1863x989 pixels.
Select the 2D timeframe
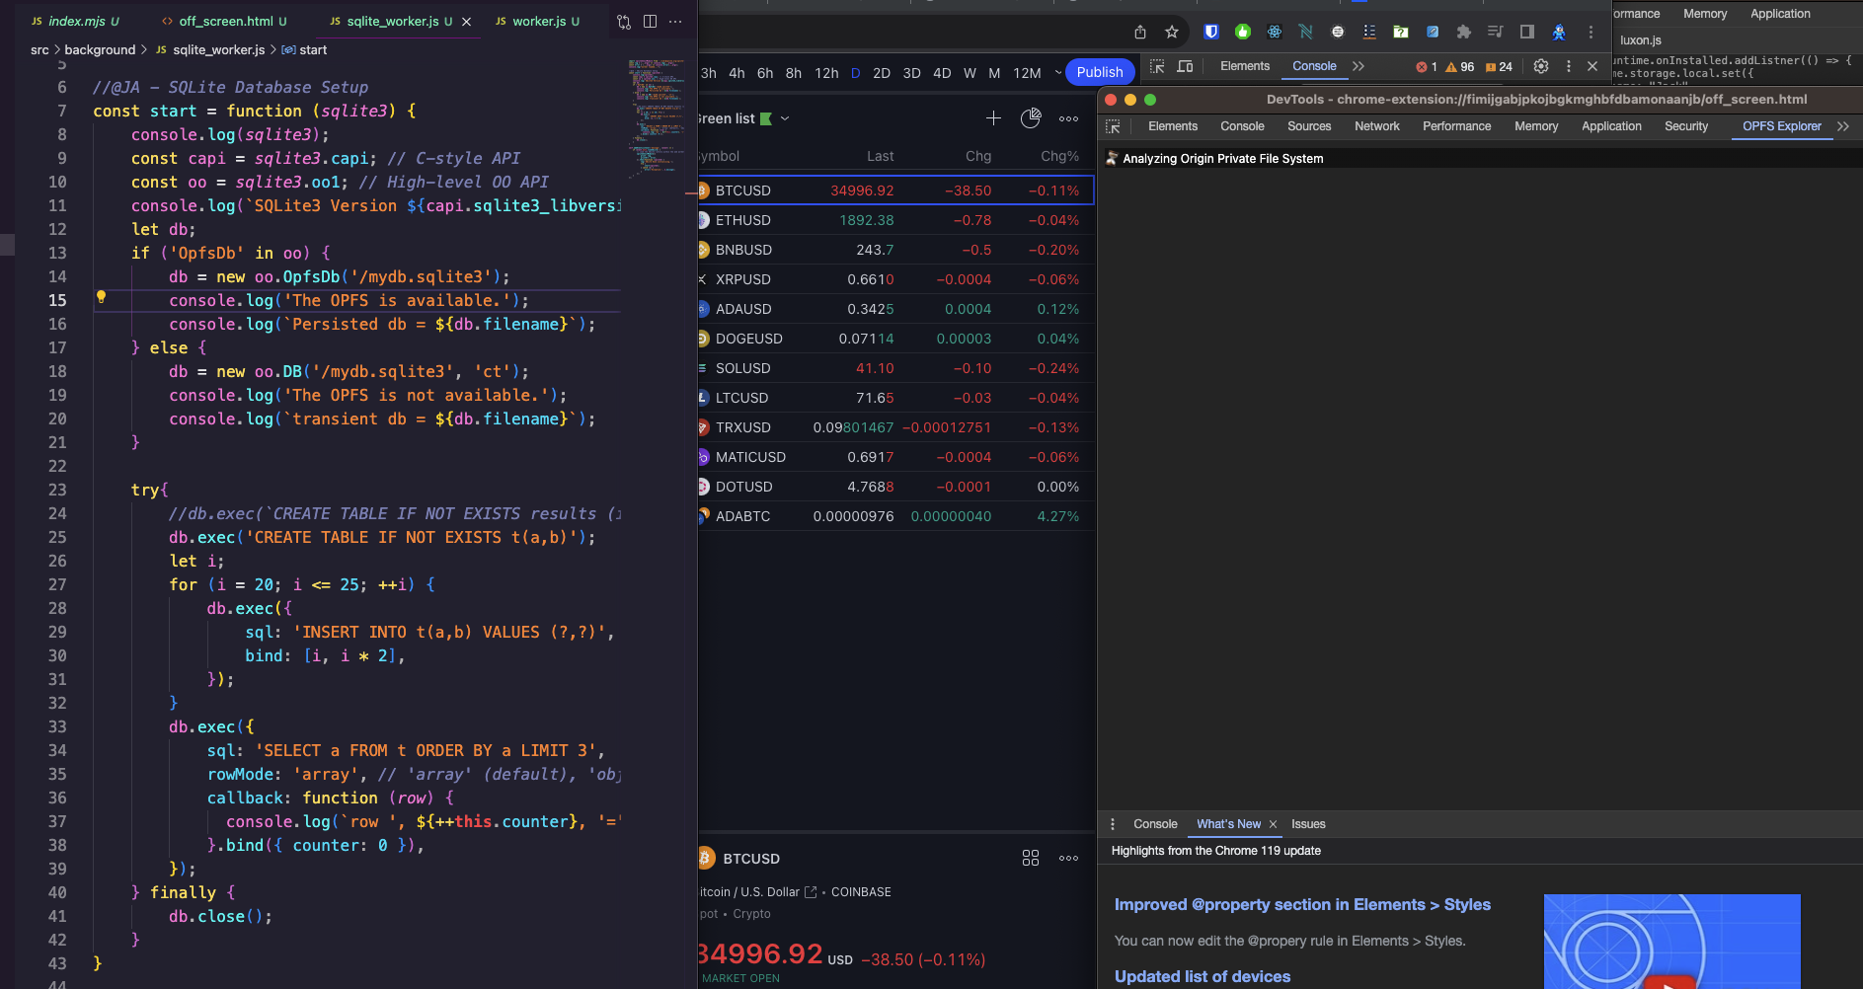tap(882, 73)
